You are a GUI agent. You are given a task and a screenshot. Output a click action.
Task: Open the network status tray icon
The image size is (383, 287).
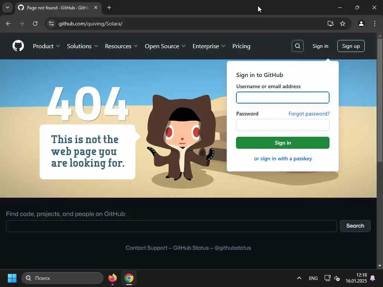pyautogui.click(x=327, y=278)
